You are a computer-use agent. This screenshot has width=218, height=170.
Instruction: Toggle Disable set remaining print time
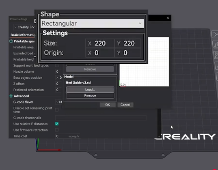[x=57, y=110]
